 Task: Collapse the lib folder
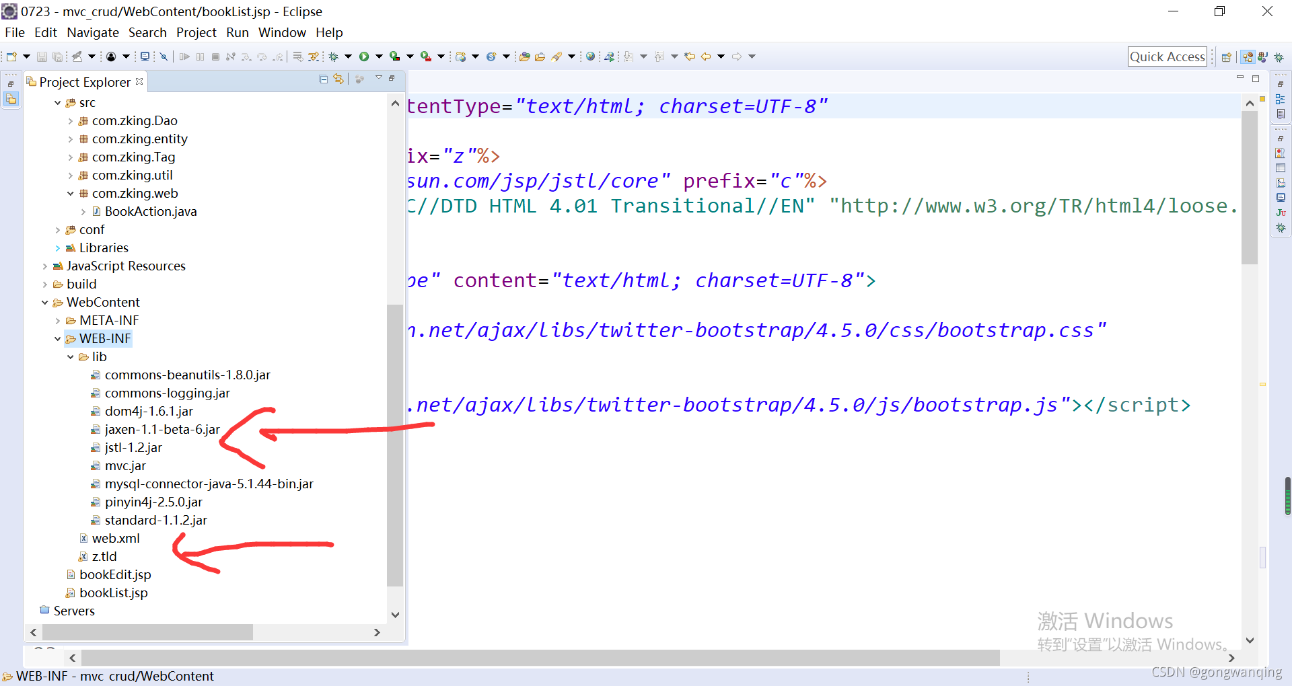[x=71, y=357]
